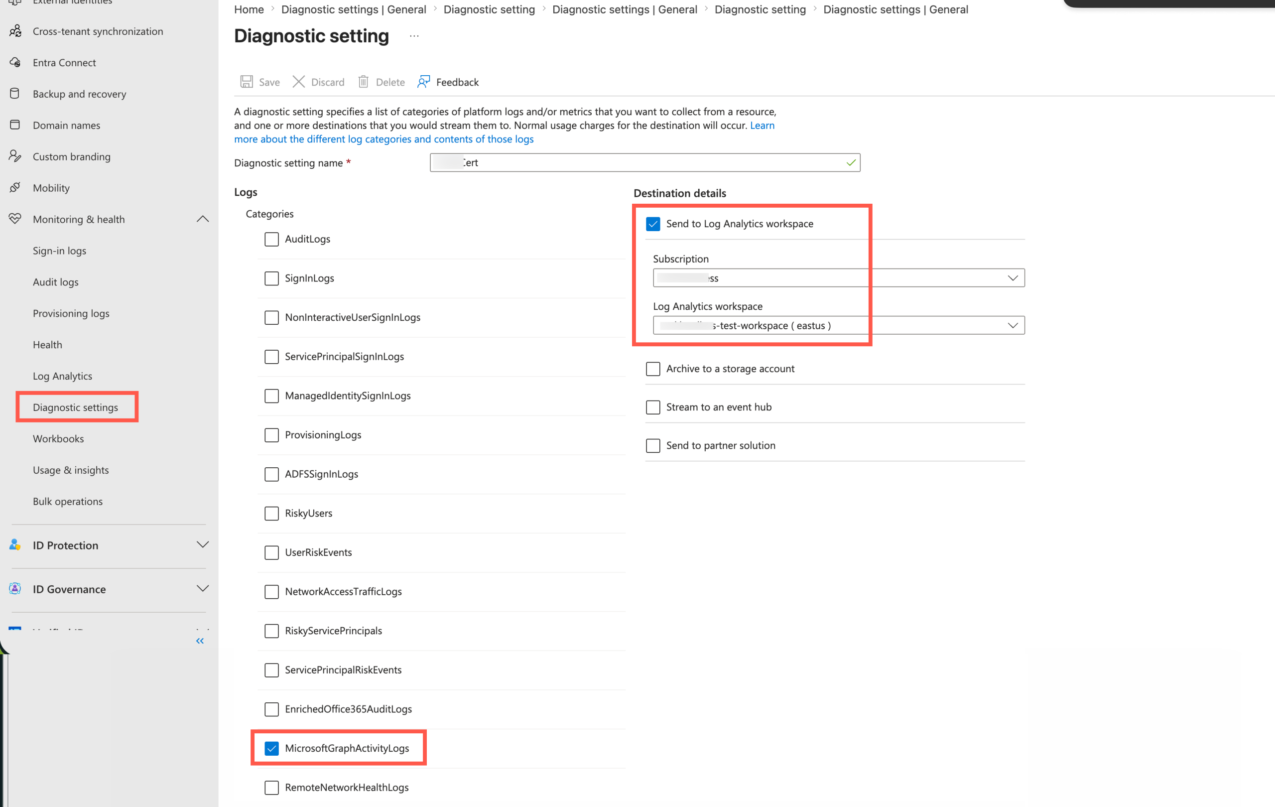Click the Custom branding icon
This screenshot has width=1275, height=807.
(15, 156)
